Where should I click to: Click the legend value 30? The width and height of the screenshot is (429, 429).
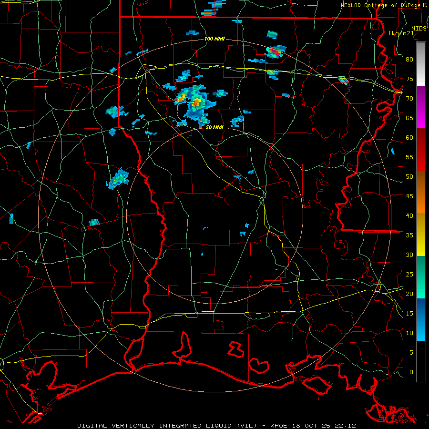coord(409,255)
